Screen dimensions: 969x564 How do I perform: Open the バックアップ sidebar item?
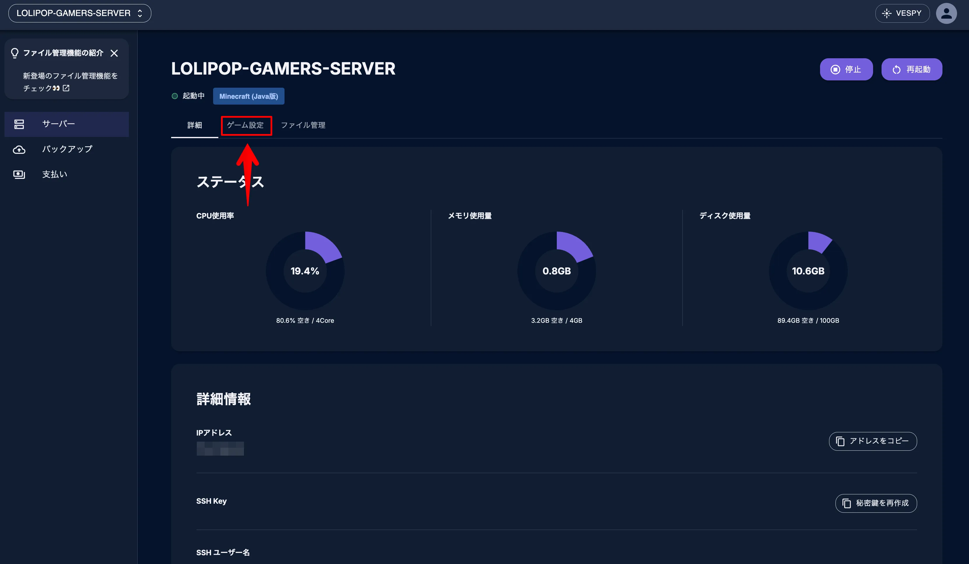[x=67, y=149]
